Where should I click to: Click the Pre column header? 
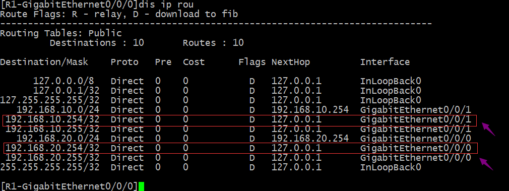coord(163,62)
